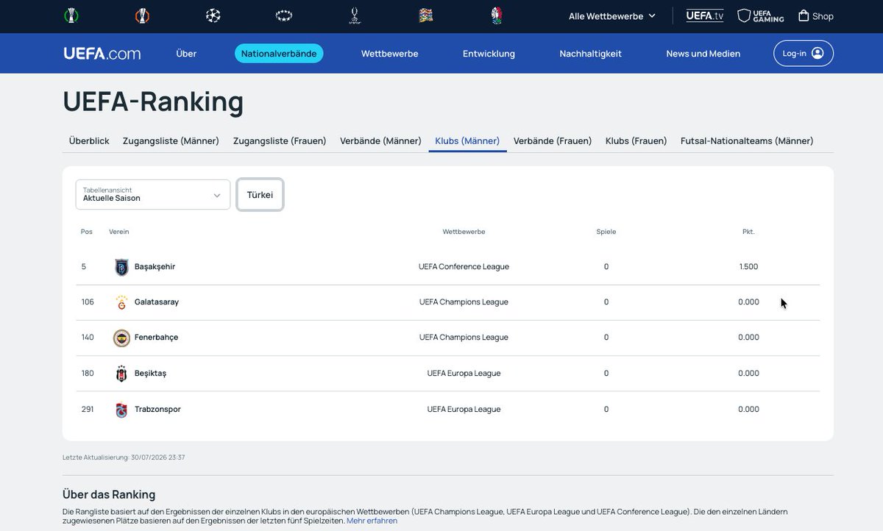Click position number 291
This screenshot has width=883, height=531.
(88, 410)
